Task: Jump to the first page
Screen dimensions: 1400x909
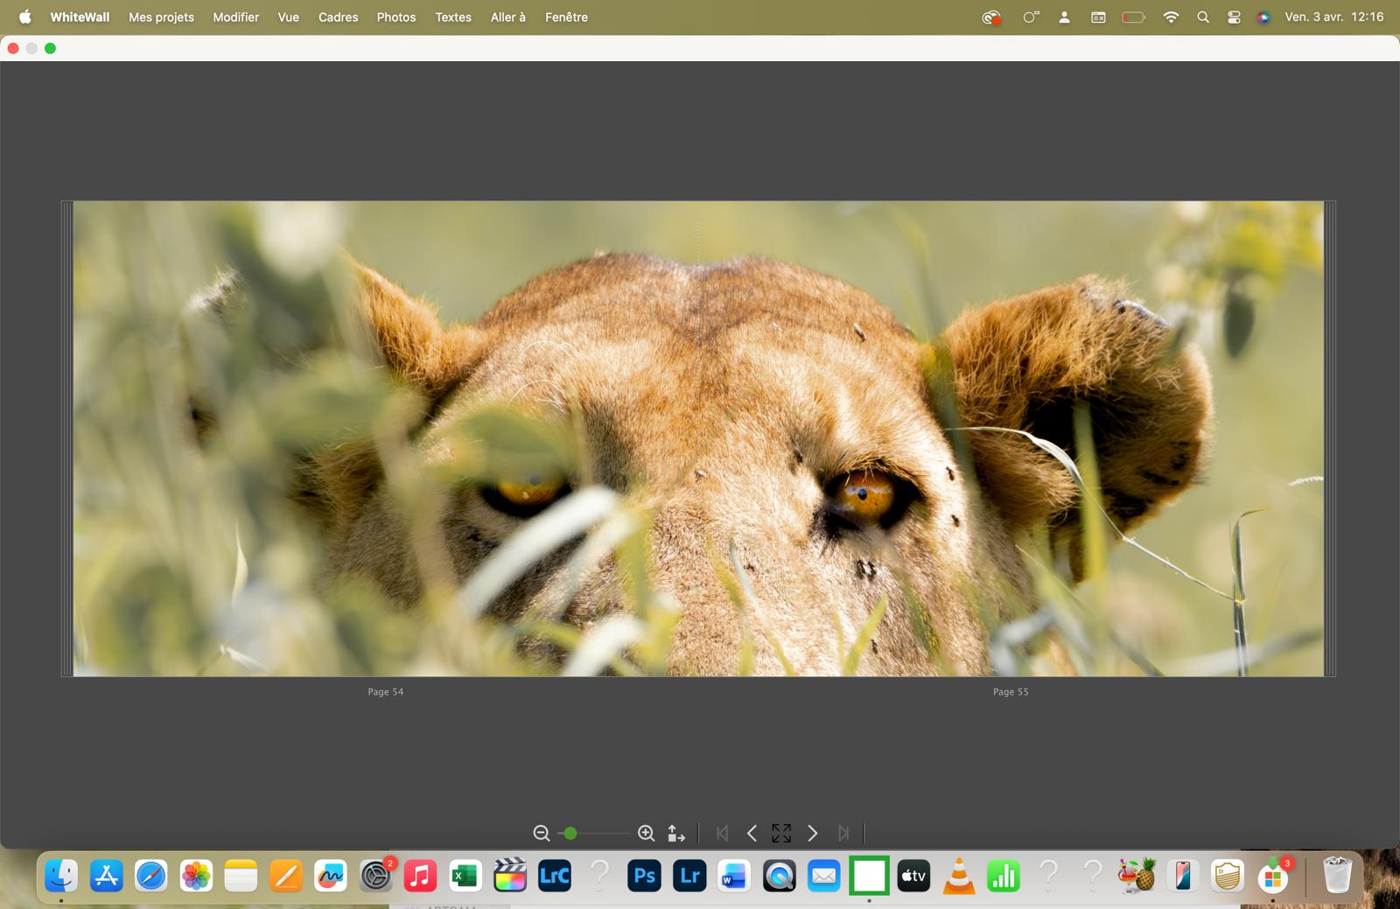Action: tap(722, 834)
